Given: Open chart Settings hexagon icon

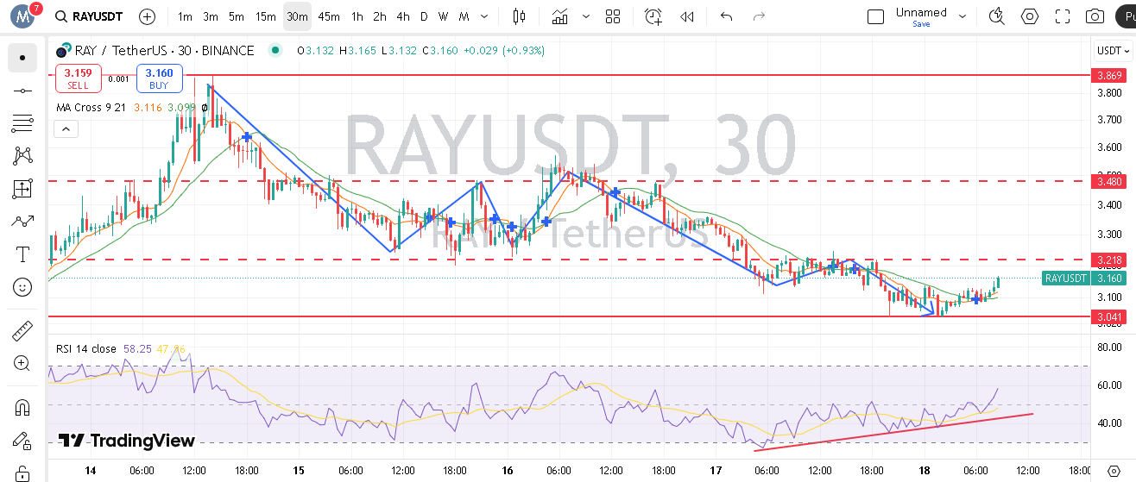Looking at the screenshot, I should click(1030, 16).
